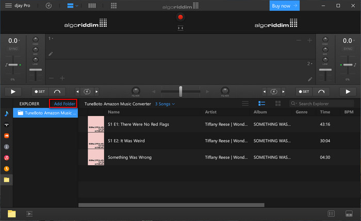Play the left deck
The width and height of the screenshot is (361, 221).
pos(13,92)
